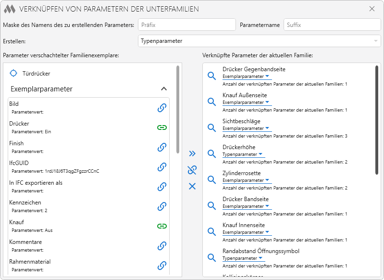
Task: Select the Türdrücker family item
Action: click(36, 74)
